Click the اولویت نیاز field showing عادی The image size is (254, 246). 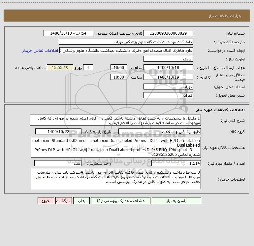point(168,59)
